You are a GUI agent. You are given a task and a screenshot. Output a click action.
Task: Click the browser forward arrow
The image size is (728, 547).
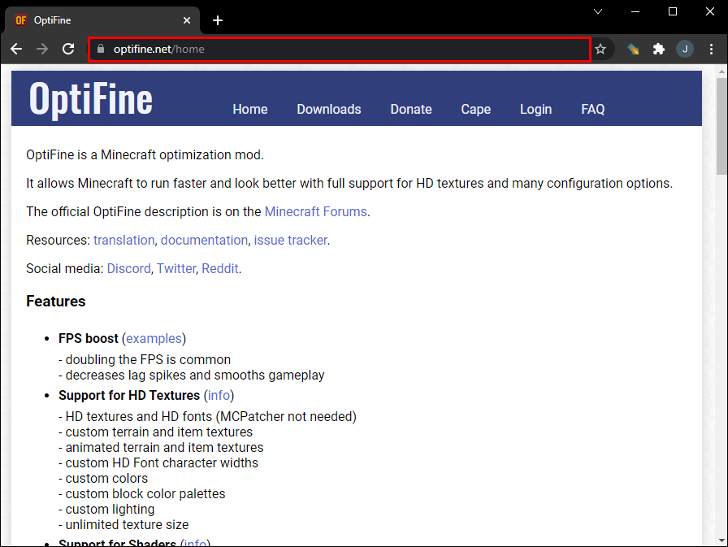pos(42,49)
